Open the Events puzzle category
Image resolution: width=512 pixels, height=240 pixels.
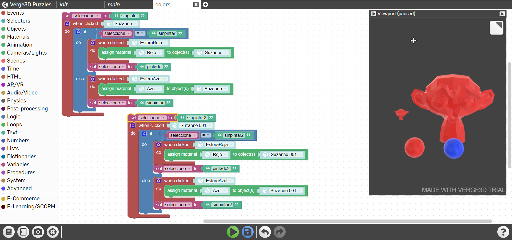(15, 13)
